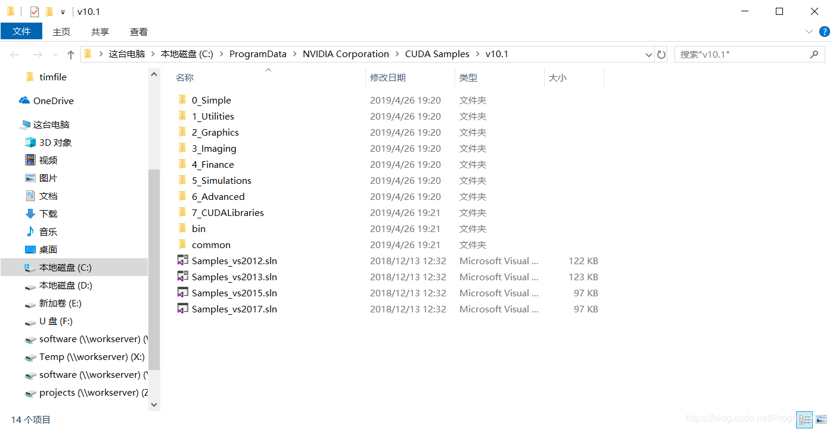Refresh the current folder view
Viewport: 833px width, 429px height.
point(661,54)
